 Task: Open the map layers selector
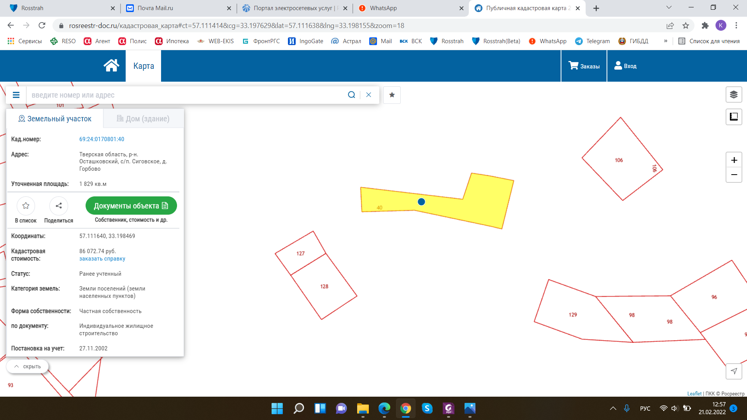733,94
